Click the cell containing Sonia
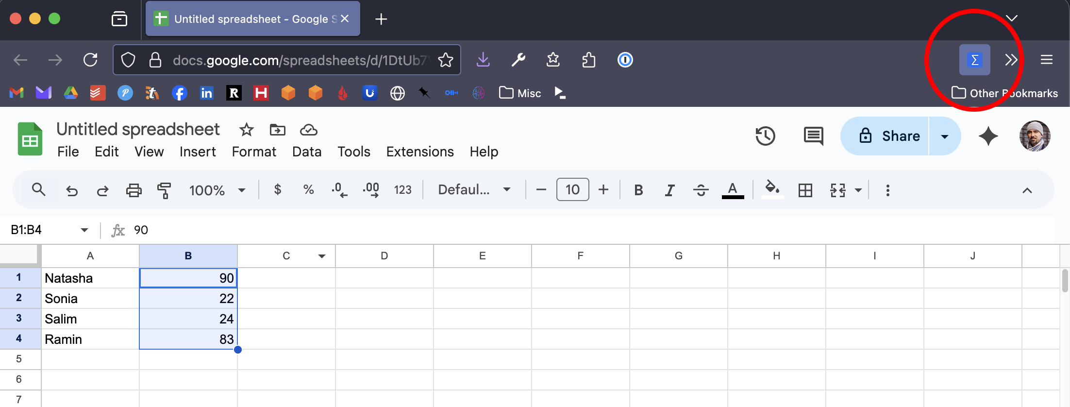This screenshot has width=1070, height=407. tap(90, 298)
